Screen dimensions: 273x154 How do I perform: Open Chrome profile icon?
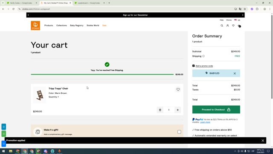coord(264,9)
